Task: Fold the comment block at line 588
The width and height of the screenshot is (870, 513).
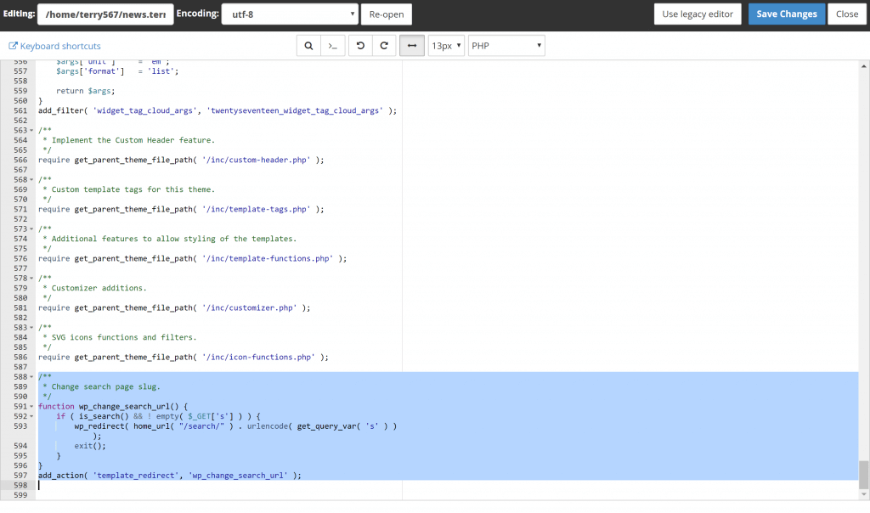Action: pos(32,377)
